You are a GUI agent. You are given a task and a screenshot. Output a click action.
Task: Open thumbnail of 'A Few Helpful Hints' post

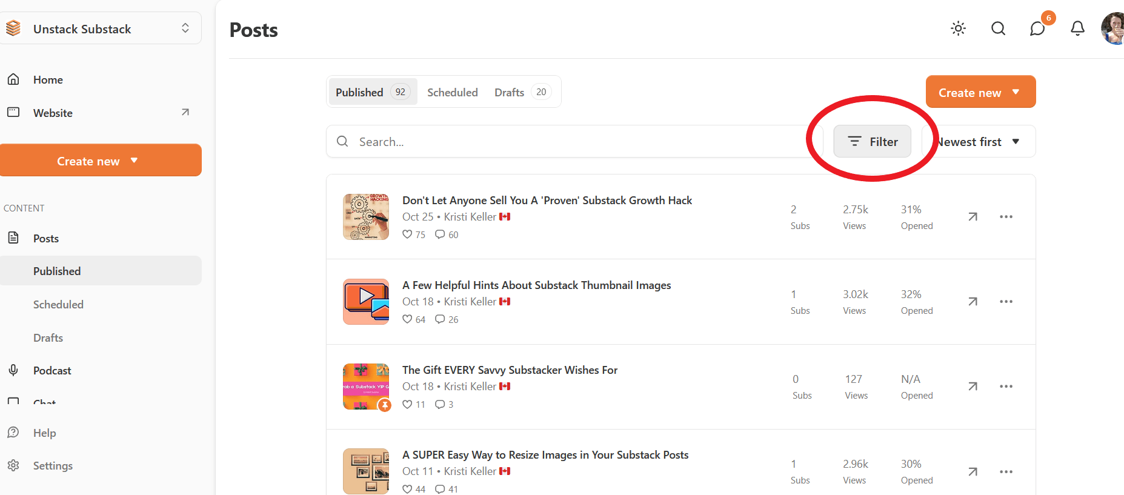pos(366,302)
